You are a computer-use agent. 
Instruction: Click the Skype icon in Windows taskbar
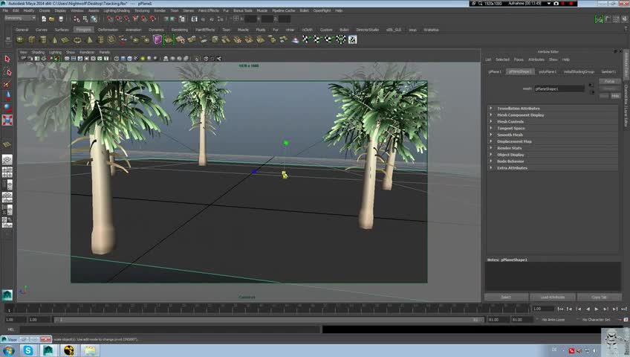point(28,350)
